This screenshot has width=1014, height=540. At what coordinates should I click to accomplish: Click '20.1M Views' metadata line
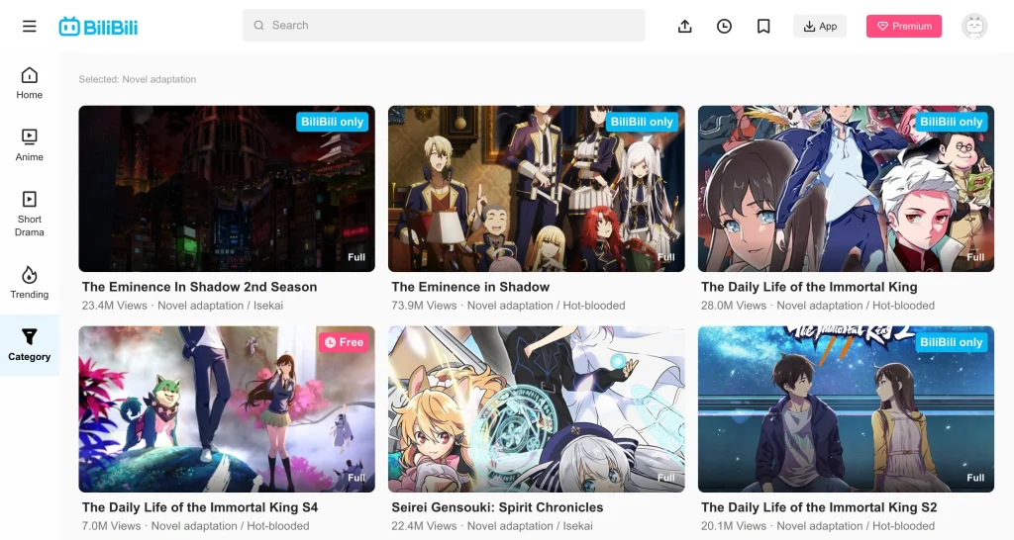pos(818,526)
